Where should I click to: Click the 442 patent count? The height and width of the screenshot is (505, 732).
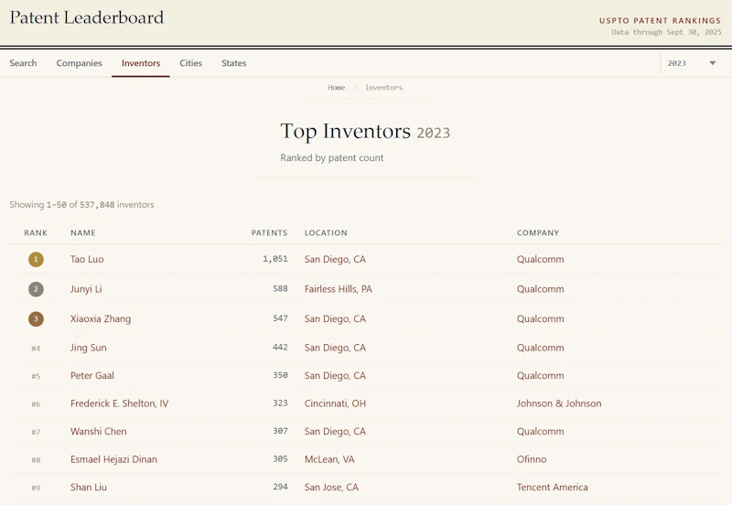tap(280, 348)
